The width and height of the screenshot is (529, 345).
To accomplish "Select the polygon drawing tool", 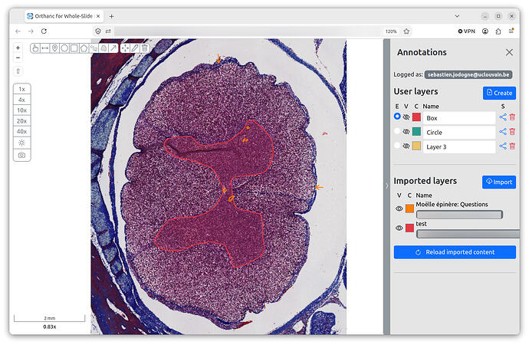I will coord(84,48).
